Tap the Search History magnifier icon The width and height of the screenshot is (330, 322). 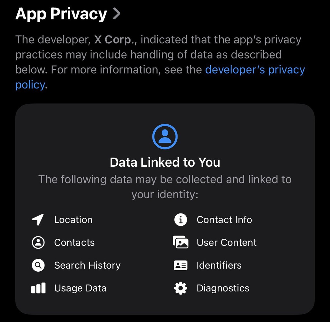pos(38,265)
